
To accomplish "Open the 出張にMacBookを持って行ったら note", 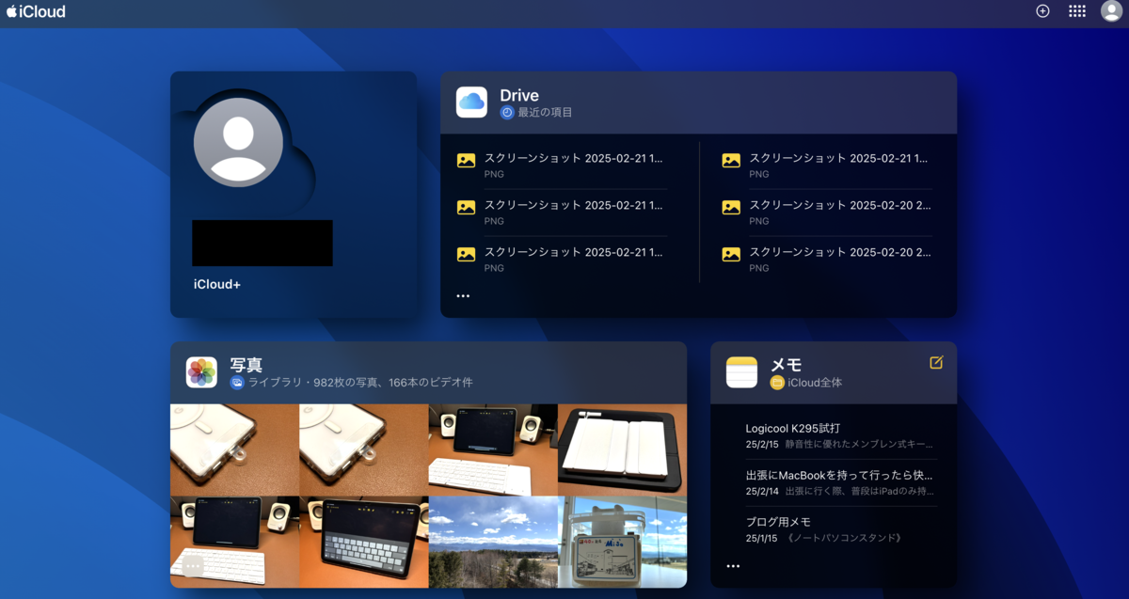I will 841,482.
